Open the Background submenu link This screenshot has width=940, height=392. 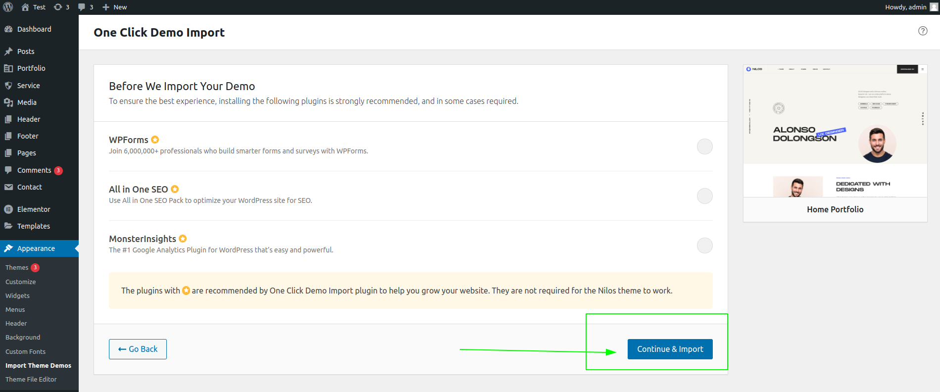(23, 337)
